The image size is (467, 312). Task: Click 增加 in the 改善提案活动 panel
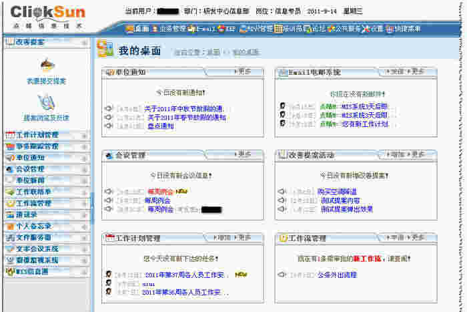396,154
